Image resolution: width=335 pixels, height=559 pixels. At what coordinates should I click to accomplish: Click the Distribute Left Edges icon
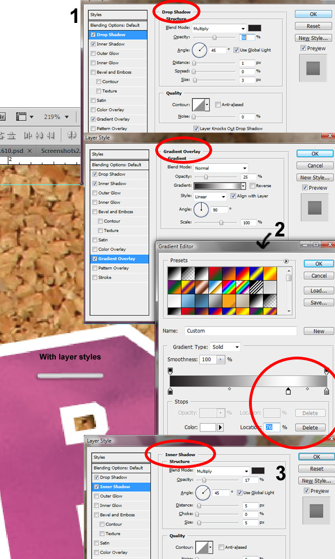[x=28, y=135]
